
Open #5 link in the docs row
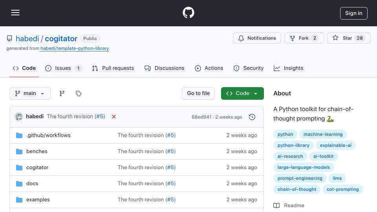tap(170, 184)
